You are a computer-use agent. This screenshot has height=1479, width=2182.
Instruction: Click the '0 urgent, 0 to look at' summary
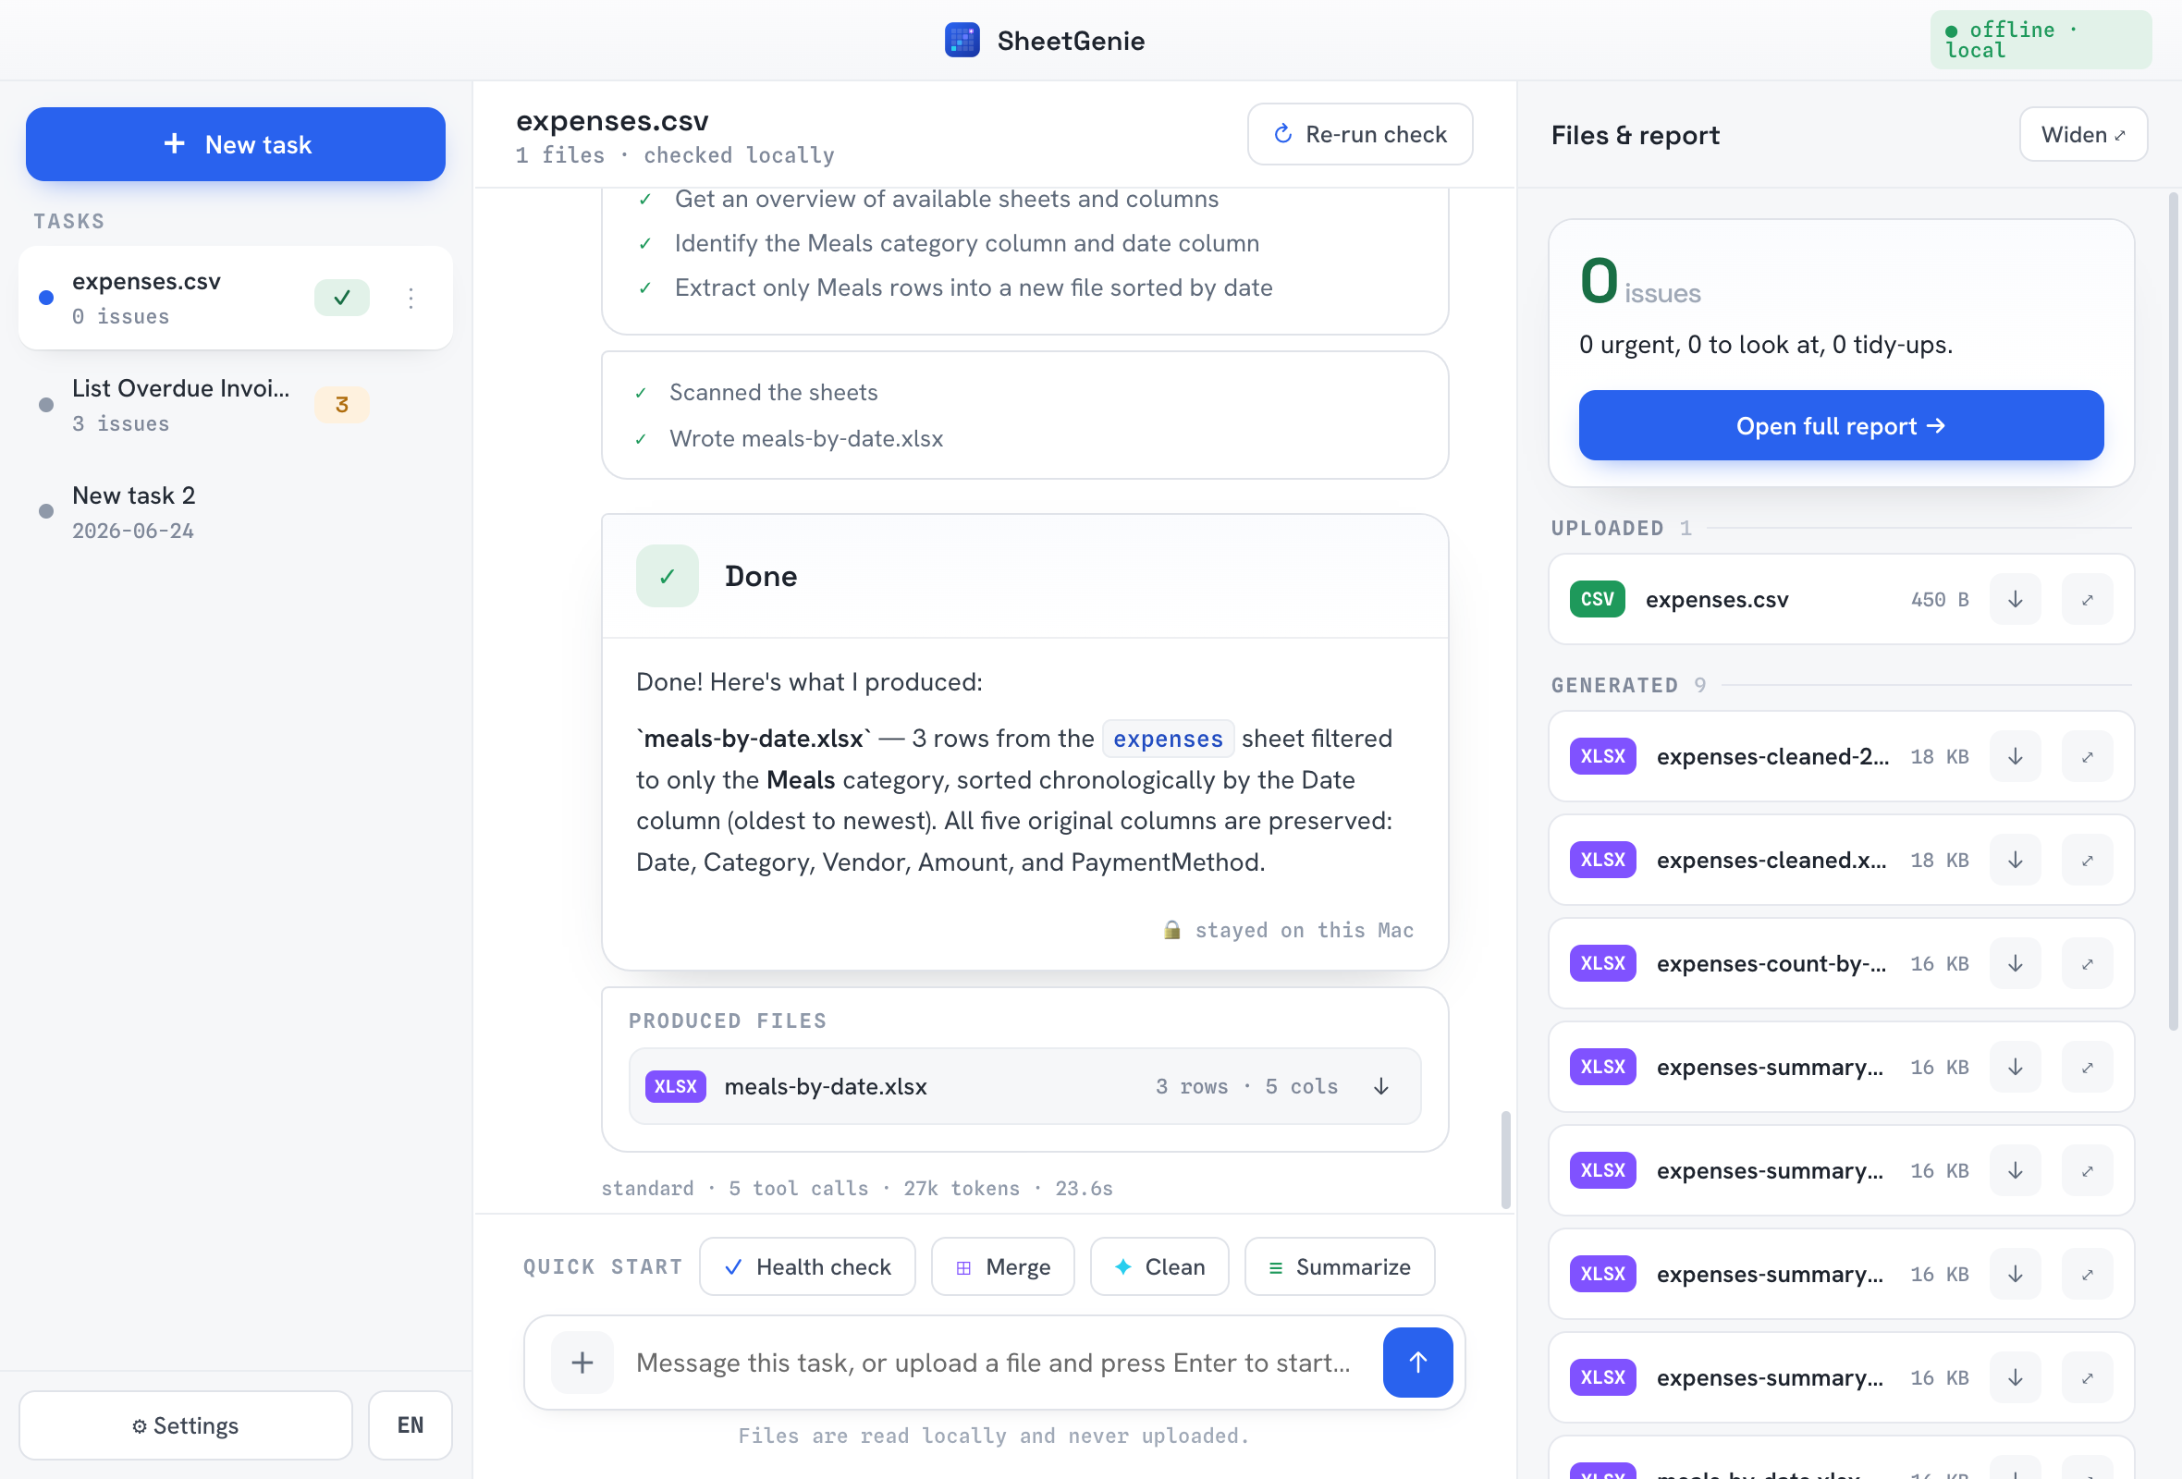pyautogui.click(x=1765, y=345)
